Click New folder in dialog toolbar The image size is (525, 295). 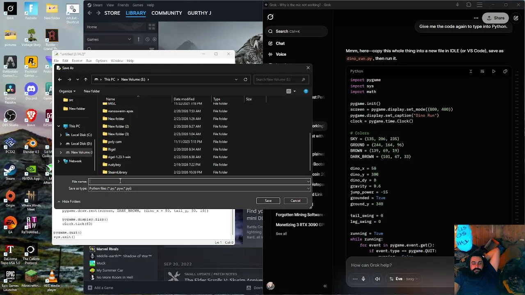coord(92,91)
